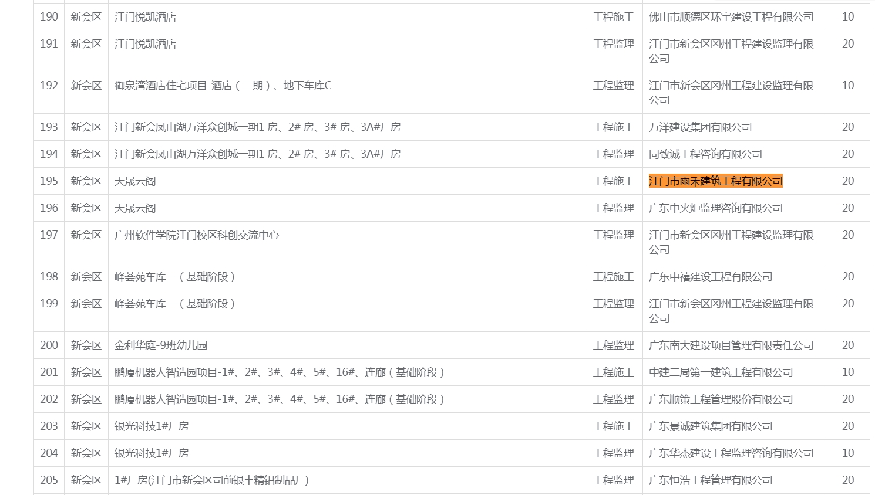
Task: Select 佛山市顺德区环宇建设工程有限公司 company cell
Action: (x=731, y=17)
